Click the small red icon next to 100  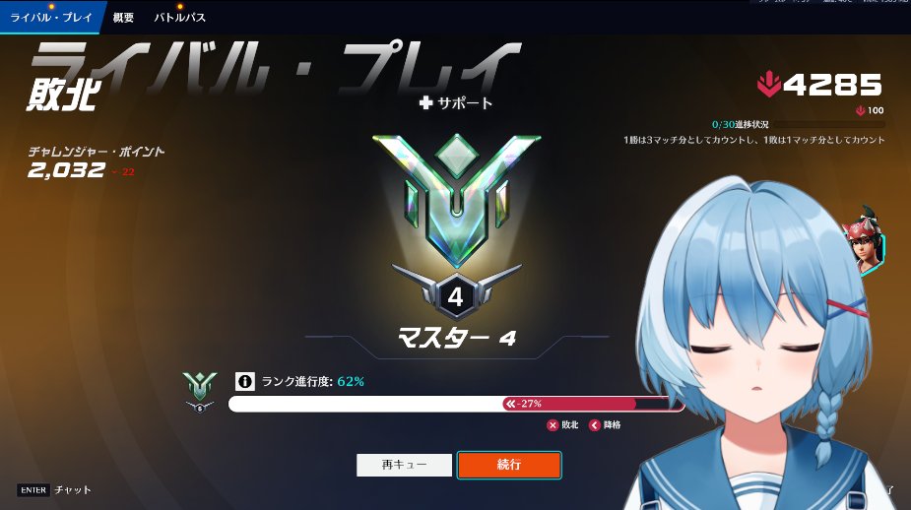(x=861, y=110)
